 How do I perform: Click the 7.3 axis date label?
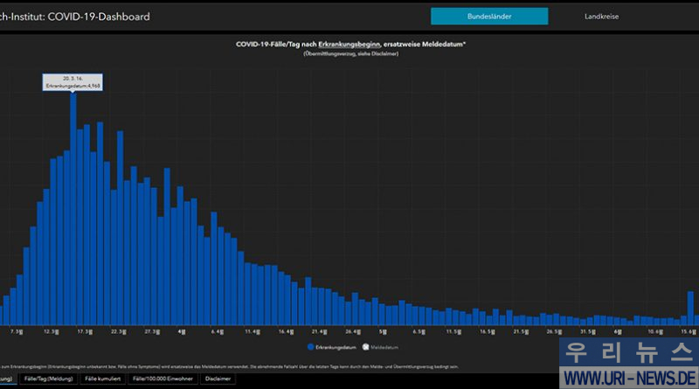point(17,332)
